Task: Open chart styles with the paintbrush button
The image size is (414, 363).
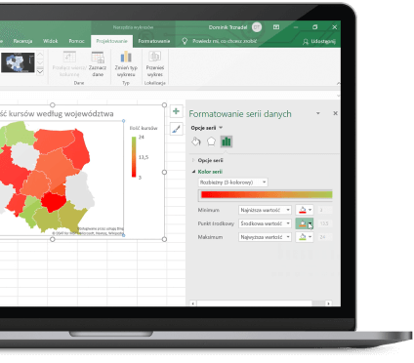Action: (176, 129)
